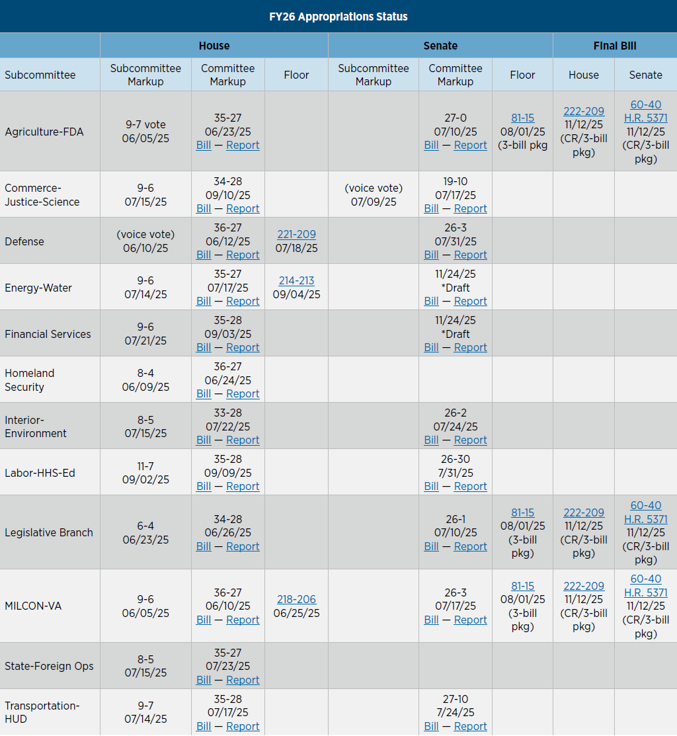Click Legislative Branch final Senate 60-40 vote

pos(645,505)
